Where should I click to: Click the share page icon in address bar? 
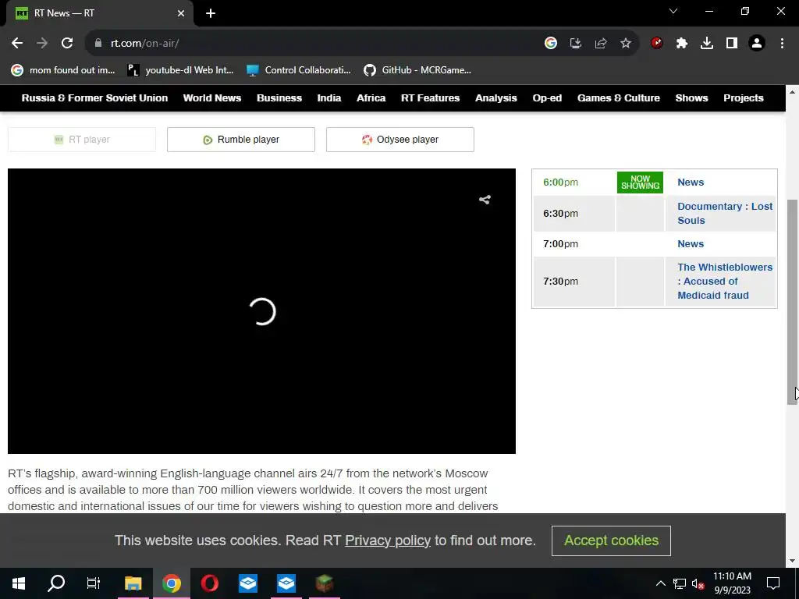601,44
